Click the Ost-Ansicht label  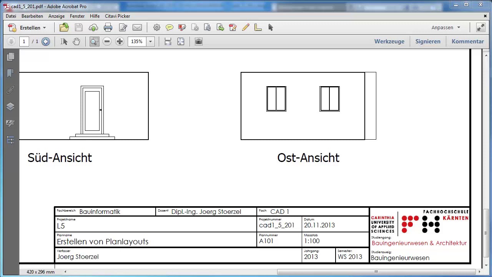tap(308, 158)
